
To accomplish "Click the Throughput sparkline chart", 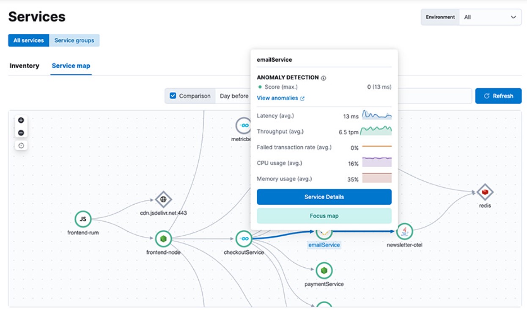I will point(376,131).
